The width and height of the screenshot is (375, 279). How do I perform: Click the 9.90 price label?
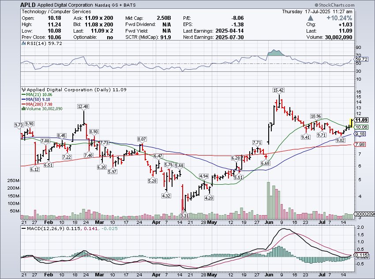pyautogui.click(x=29, y=124)
